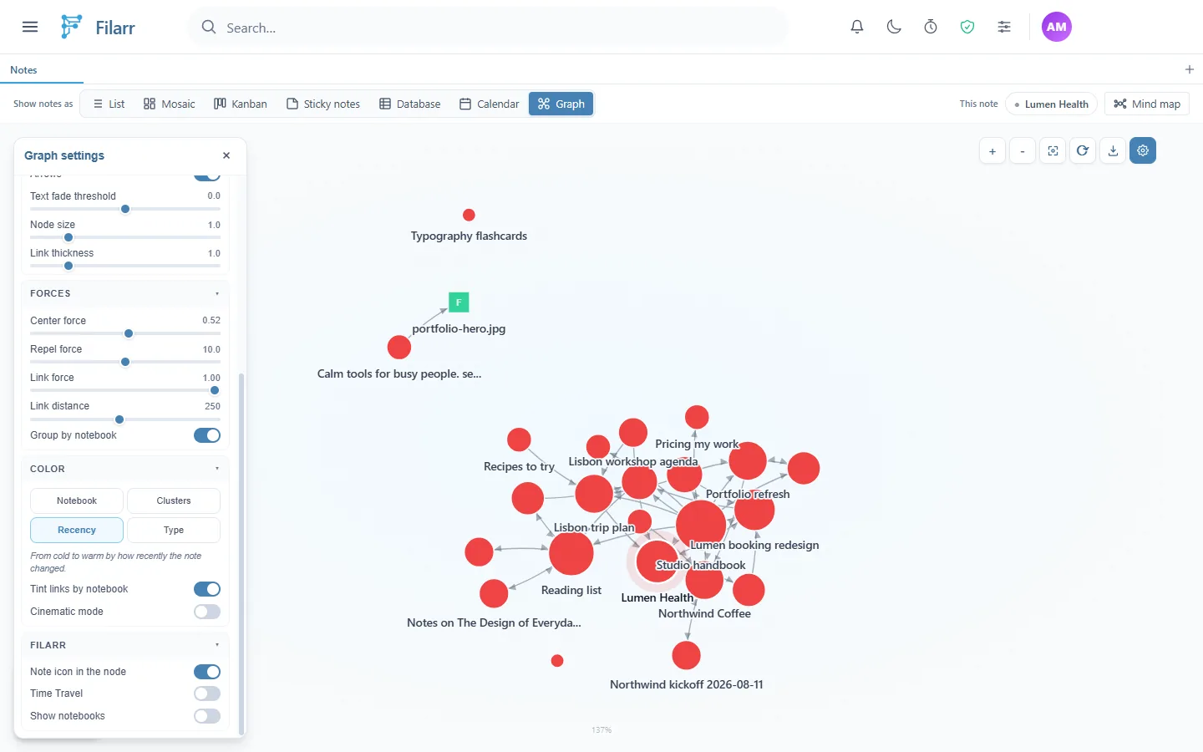
Task: Open the Mind map button
Action: tap(1147, 104)
